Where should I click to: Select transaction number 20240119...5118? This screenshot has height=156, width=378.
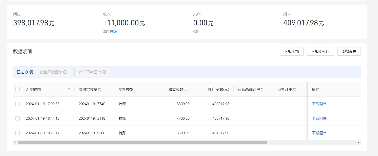pos(92,118)
